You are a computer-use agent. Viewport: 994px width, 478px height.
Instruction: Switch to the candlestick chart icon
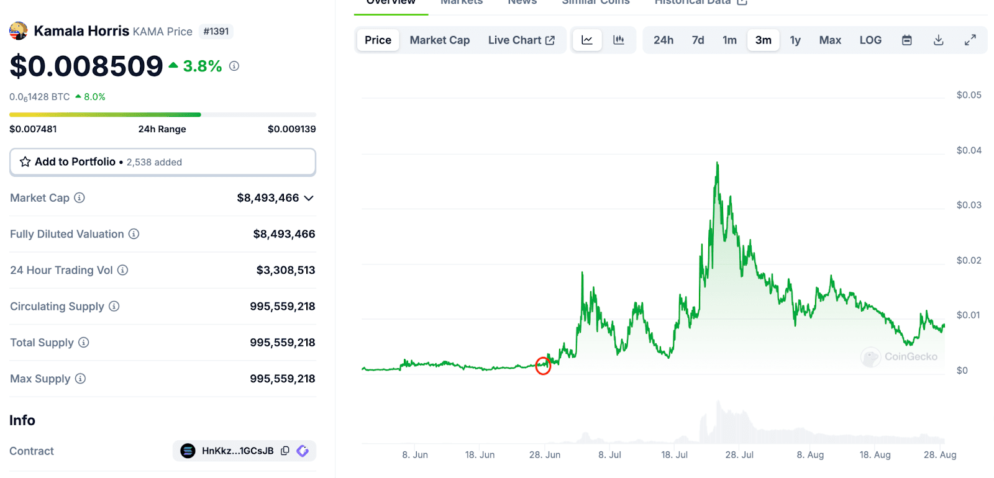(x=619, y=39)
